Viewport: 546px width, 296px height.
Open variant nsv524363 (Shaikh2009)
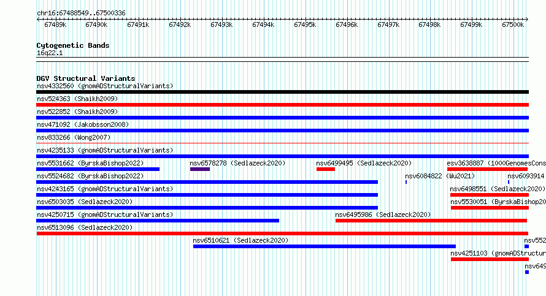[77, 99]
